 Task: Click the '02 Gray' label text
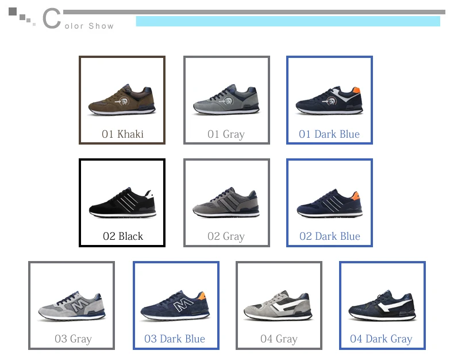tap(226, 237)
